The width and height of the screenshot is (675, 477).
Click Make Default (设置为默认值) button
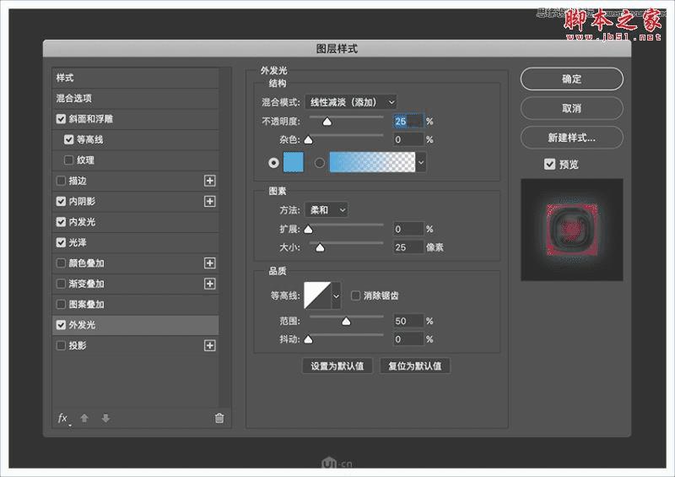pyautogui.click(x=337, y=366)
